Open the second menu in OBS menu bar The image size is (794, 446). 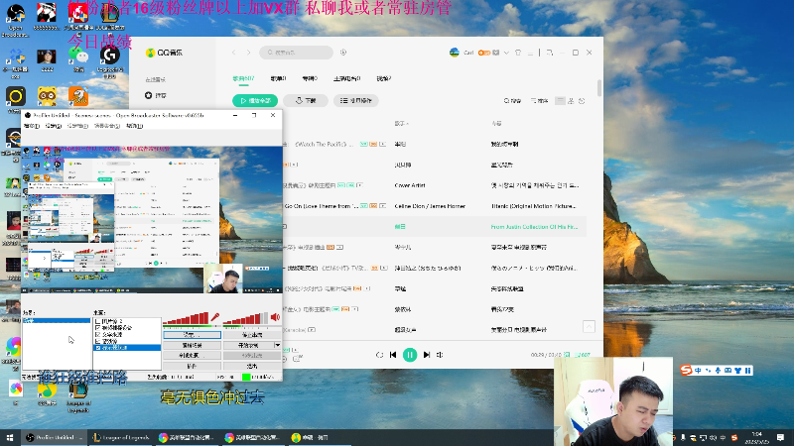(x=54, y=126)
